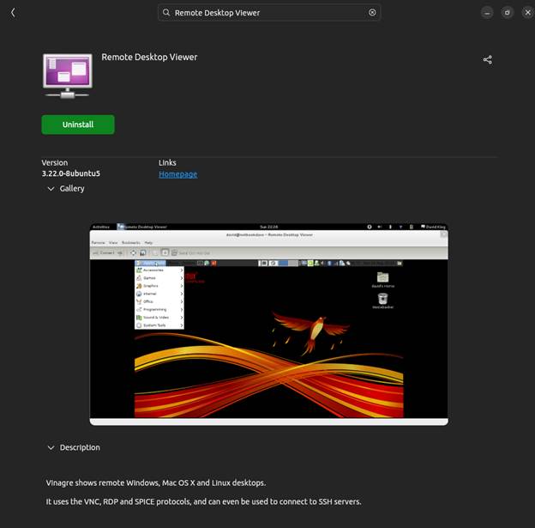Open the share menu icon

[x=488, y=60]
